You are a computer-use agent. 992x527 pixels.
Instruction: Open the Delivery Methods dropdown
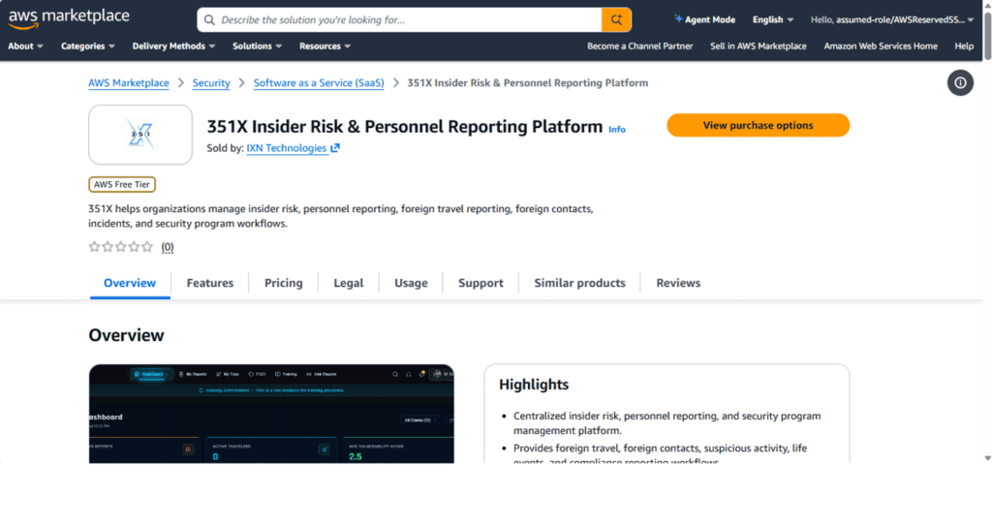[x=174, y=46]
